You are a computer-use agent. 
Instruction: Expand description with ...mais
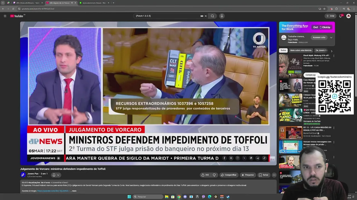73,191
